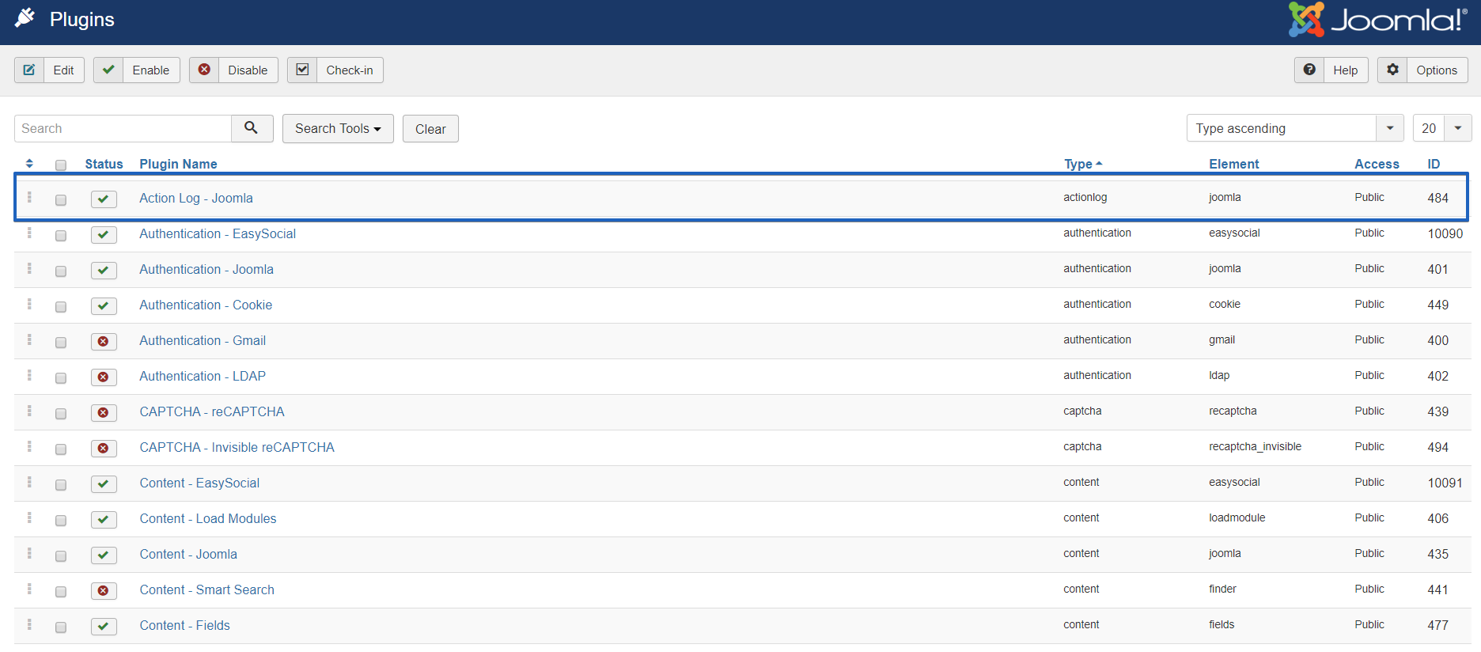Click the Options gear icon
The image size is (1481, 652).
[1392, 70]
